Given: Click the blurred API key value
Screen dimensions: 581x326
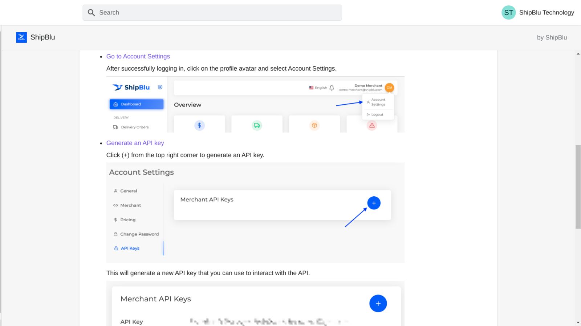Looking at the screenshot, I should 269,322.
